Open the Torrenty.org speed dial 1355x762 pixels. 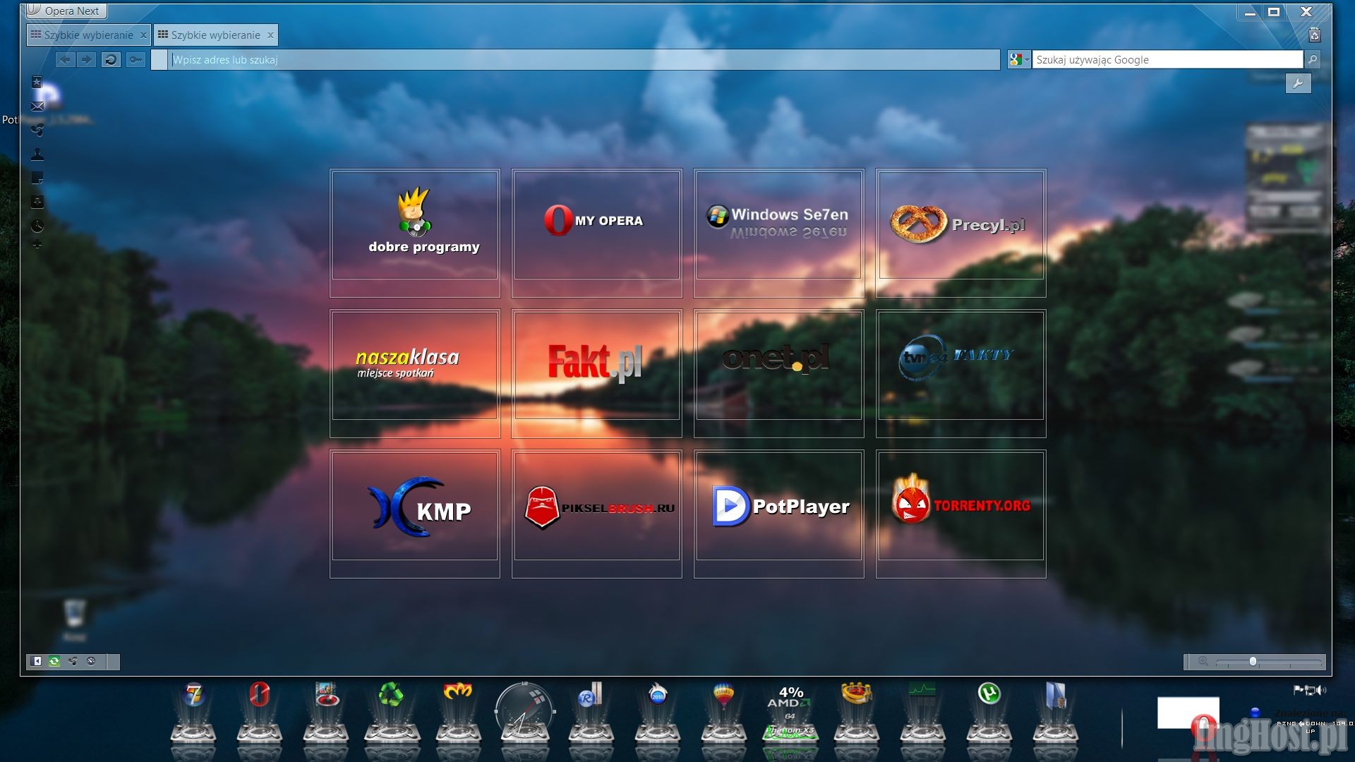tap(961, 514)
